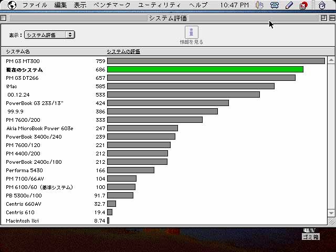336x252 pixels.
Task: Click the システム評価 window title bar text
Action: click(168, 18)
